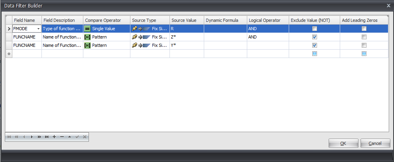Skip to next page of records
The image size is (394, 162).
tap(39, 137)
